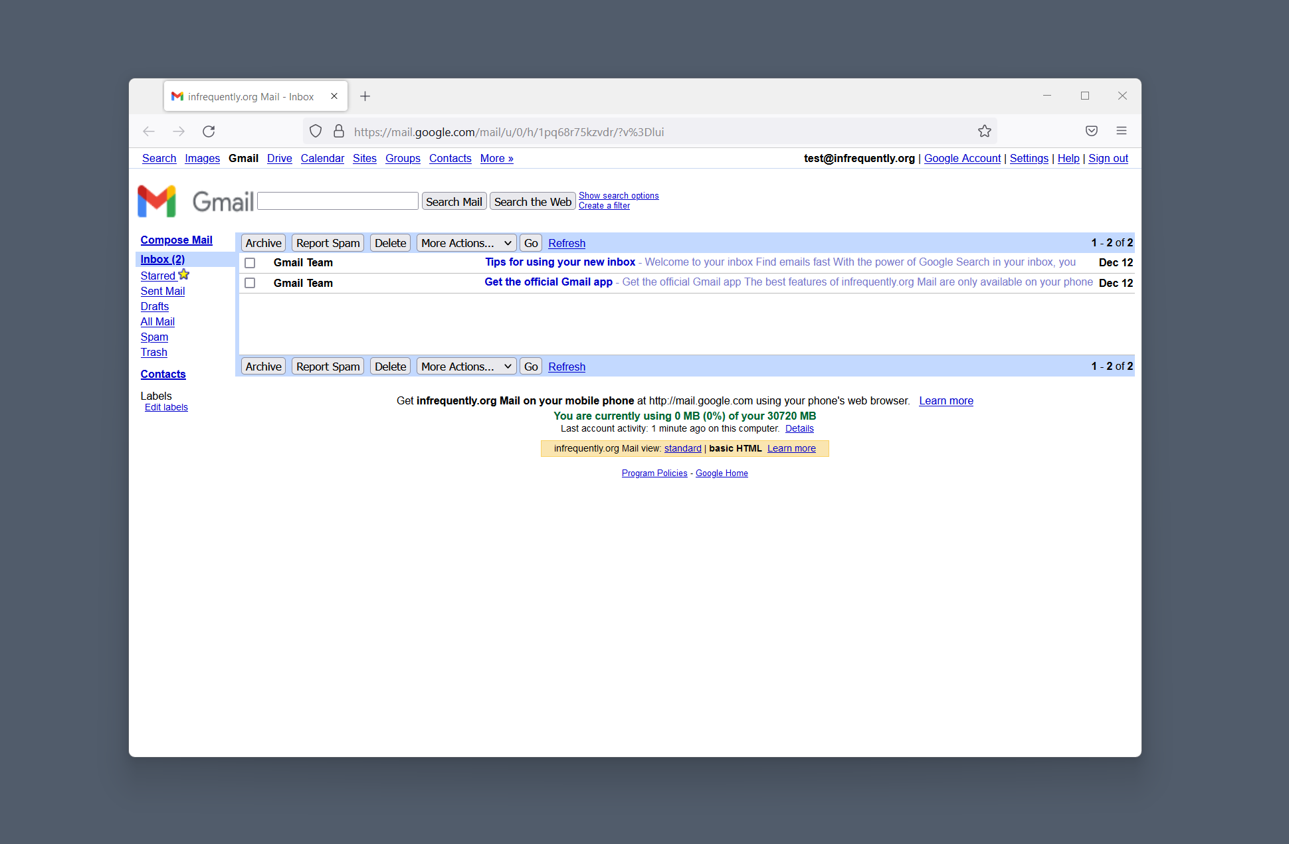Click the browser forward arrow
This screenshot has width=1289, height=844.
[x=179, y=131]
